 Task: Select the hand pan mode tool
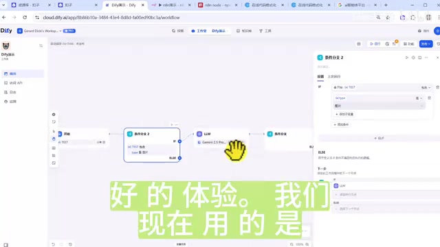pos(54,139)
